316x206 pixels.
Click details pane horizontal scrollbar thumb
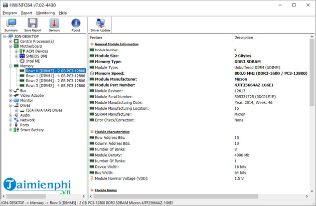tap(176, 196)
